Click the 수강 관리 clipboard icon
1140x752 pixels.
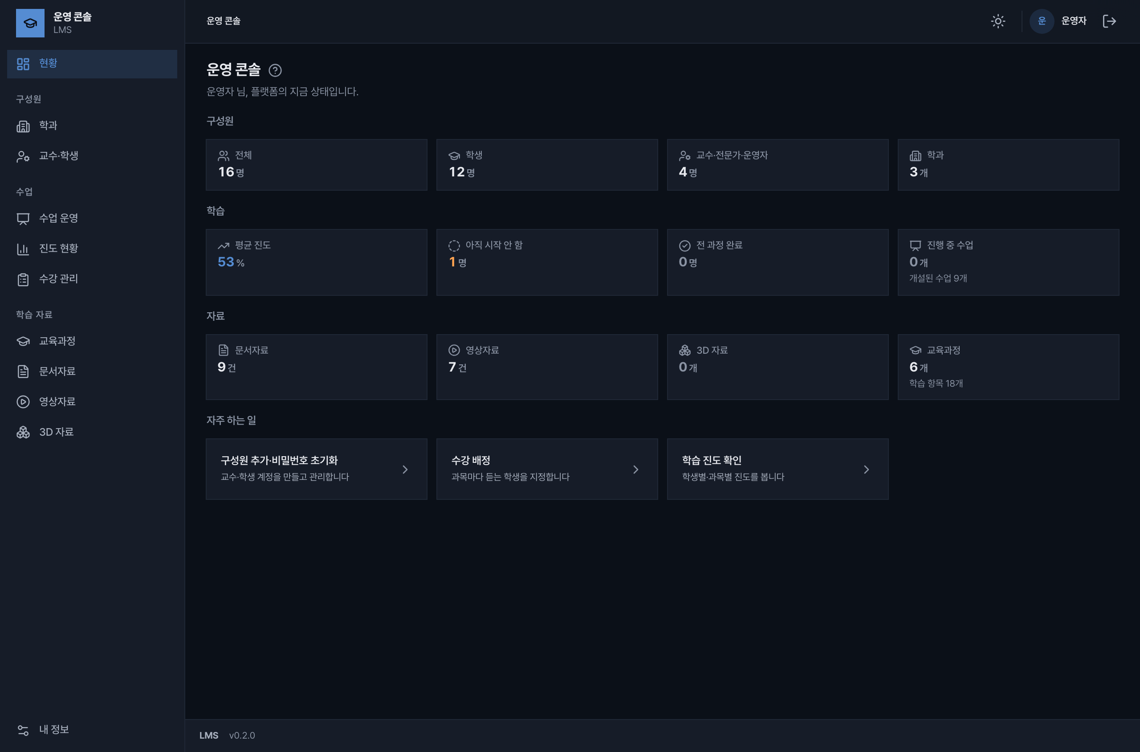23,279
